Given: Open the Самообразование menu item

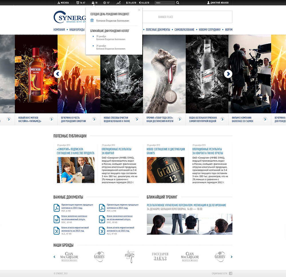Looking at the screenshot, I should coord(184,29).
